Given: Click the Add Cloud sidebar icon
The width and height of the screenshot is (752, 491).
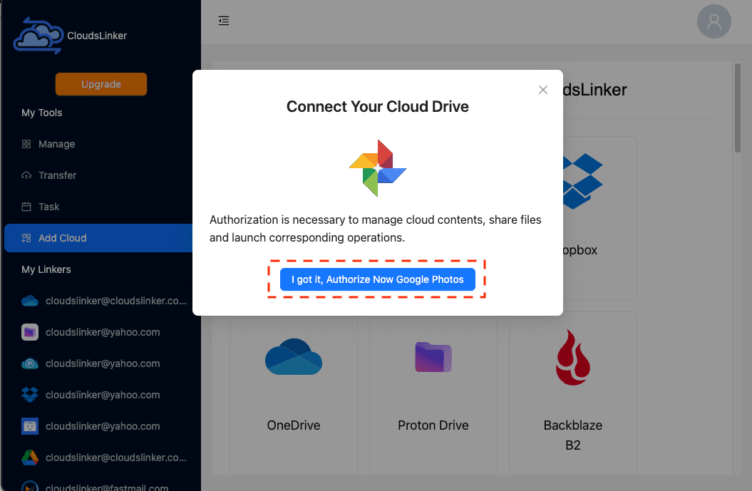Looking at the screenshot, I should [x=26, y=238].
